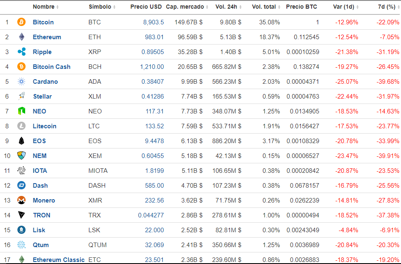Open the Bitcoin Cash link

tap(52, 67)
